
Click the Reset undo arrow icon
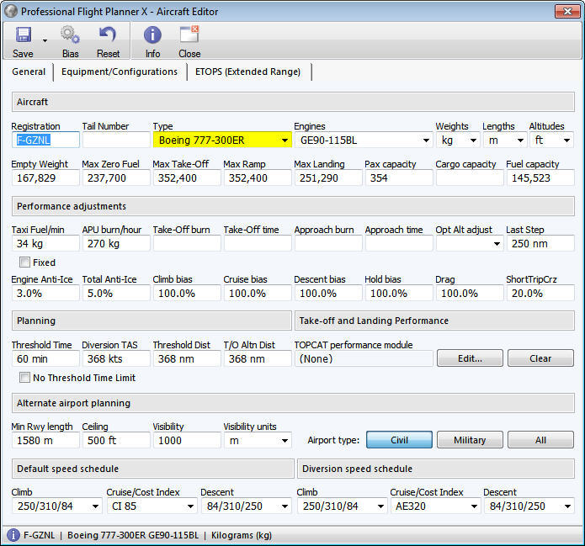pyautogui.click(x=108, y=34)
